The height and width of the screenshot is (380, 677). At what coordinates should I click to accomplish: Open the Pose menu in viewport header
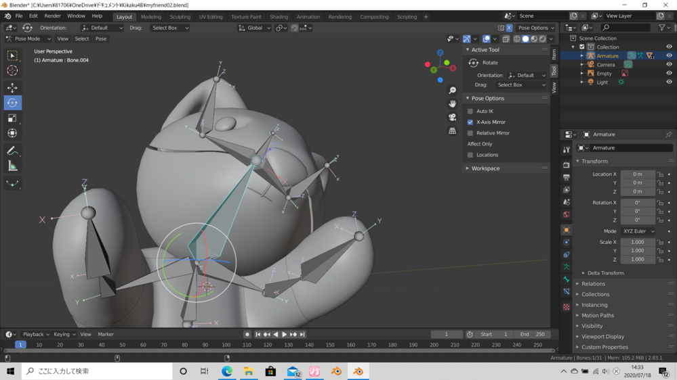(100, 39)
